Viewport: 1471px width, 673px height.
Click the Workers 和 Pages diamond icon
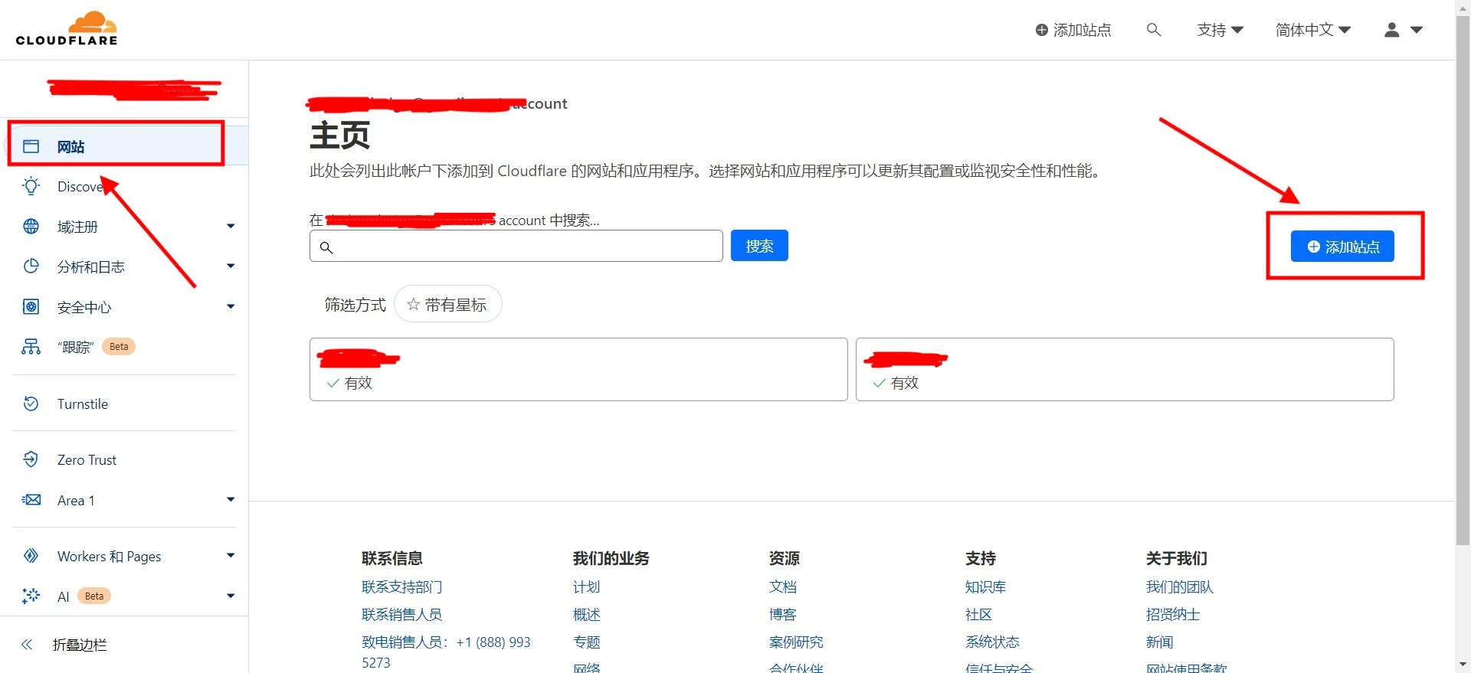tap(31, 556)
